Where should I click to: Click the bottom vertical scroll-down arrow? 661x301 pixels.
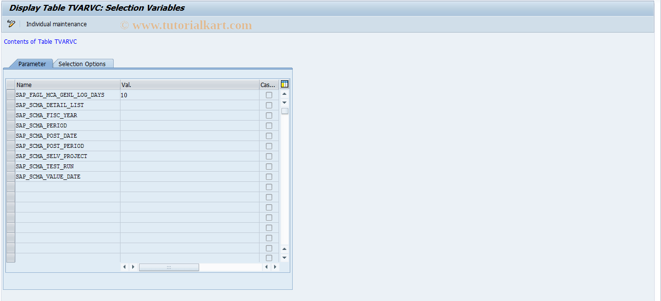tap(284, 257)
